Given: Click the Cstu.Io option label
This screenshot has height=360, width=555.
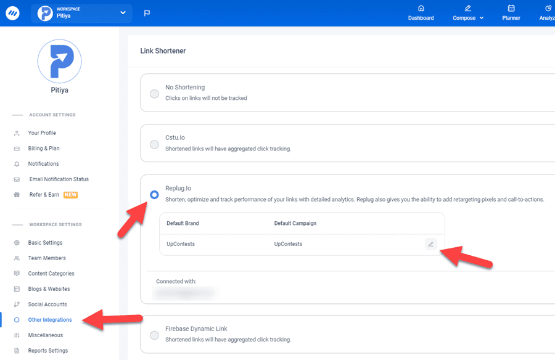Looking at the screenshot, I should tap(175, 137).
